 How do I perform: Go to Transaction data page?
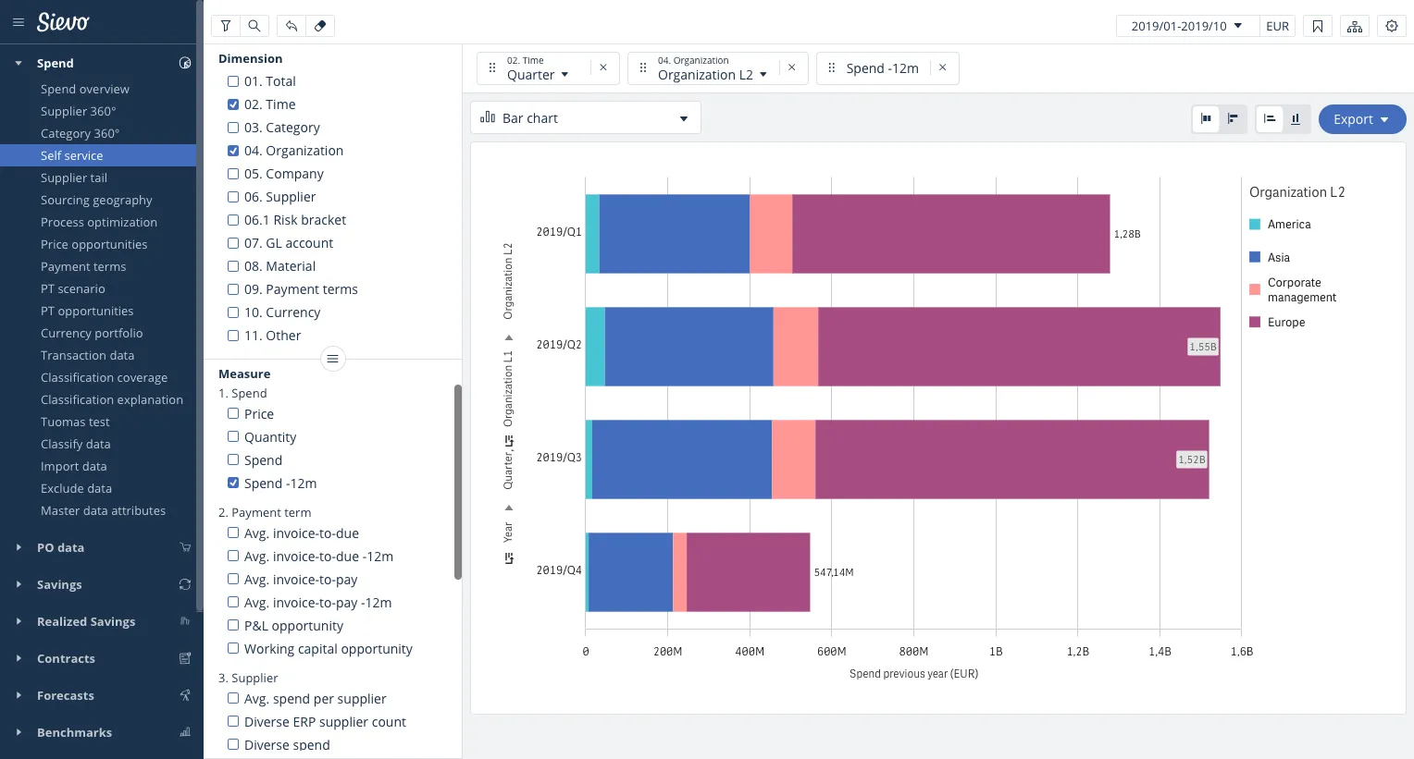coord(87,355)
